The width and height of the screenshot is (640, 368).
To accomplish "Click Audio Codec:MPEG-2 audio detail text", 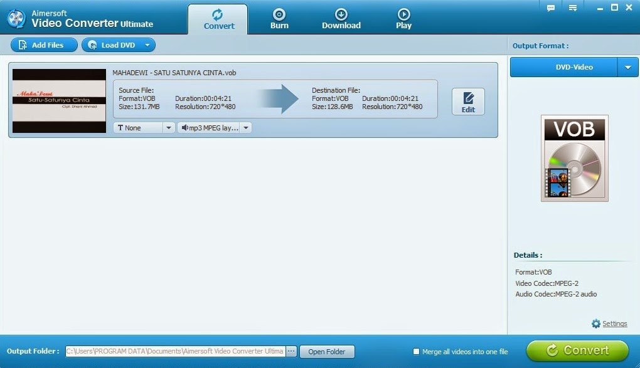I will (x=556, y=294).
